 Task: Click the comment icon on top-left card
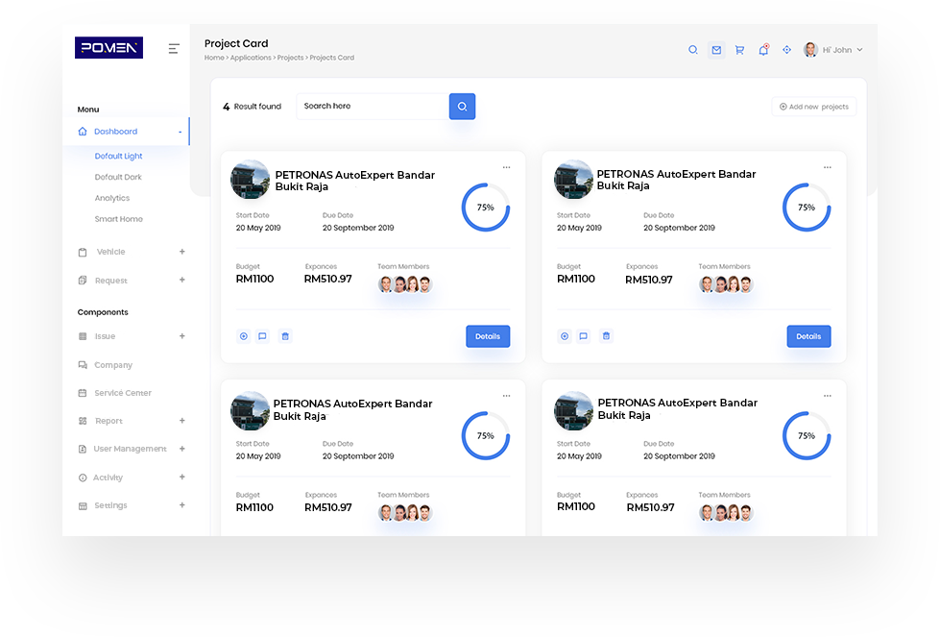pyautogui.click(x=262, y=336)
